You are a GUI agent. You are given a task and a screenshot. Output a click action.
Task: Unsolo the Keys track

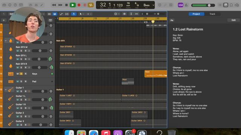coord(21,74)
